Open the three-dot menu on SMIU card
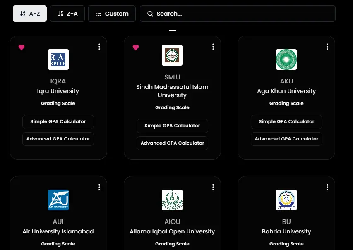This screenshot has width=353, height=250. point(213,47)
